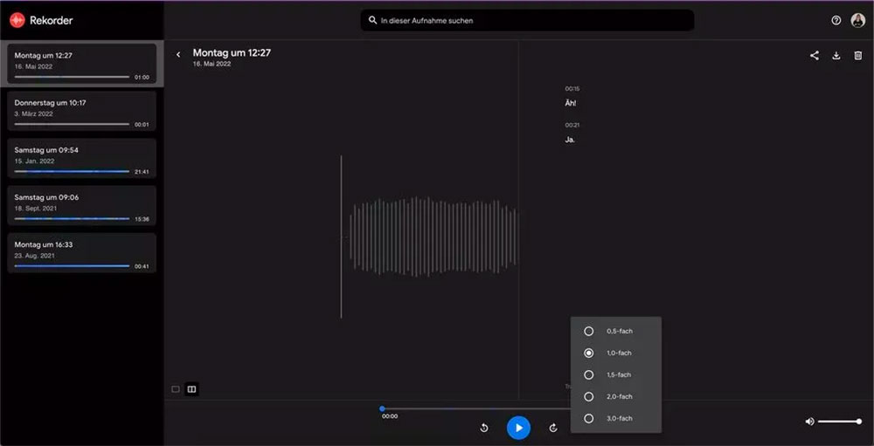Click duration 21:41 in Samstag 09:54 card
Viewport: 874px width, 446px height.
pyautogui.click(x=142, y=172)
